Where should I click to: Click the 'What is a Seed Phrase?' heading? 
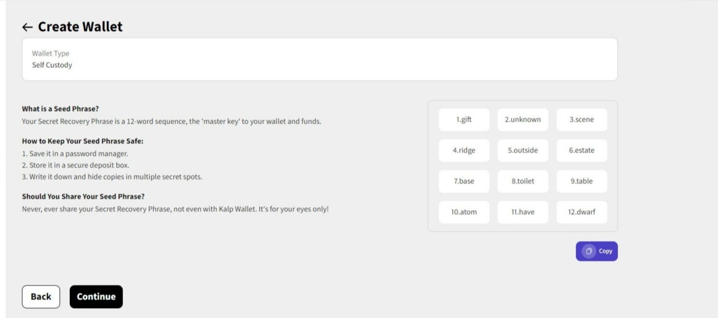(x=60, y=109)
